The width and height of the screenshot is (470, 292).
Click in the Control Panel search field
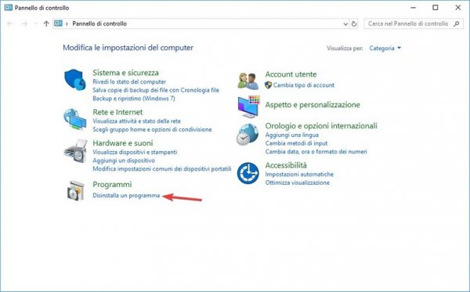coord(414,23)
